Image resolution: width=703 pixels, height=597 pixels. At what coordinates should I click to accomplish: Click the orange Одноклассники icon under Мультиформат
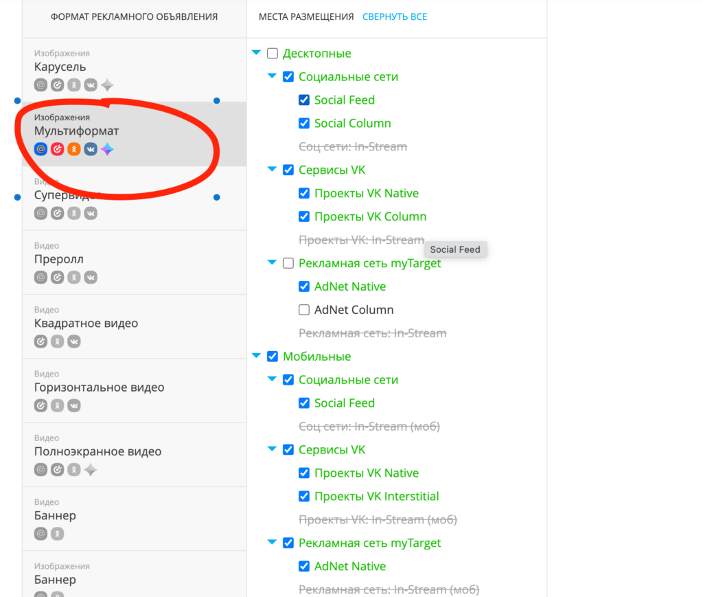point(74,149)
